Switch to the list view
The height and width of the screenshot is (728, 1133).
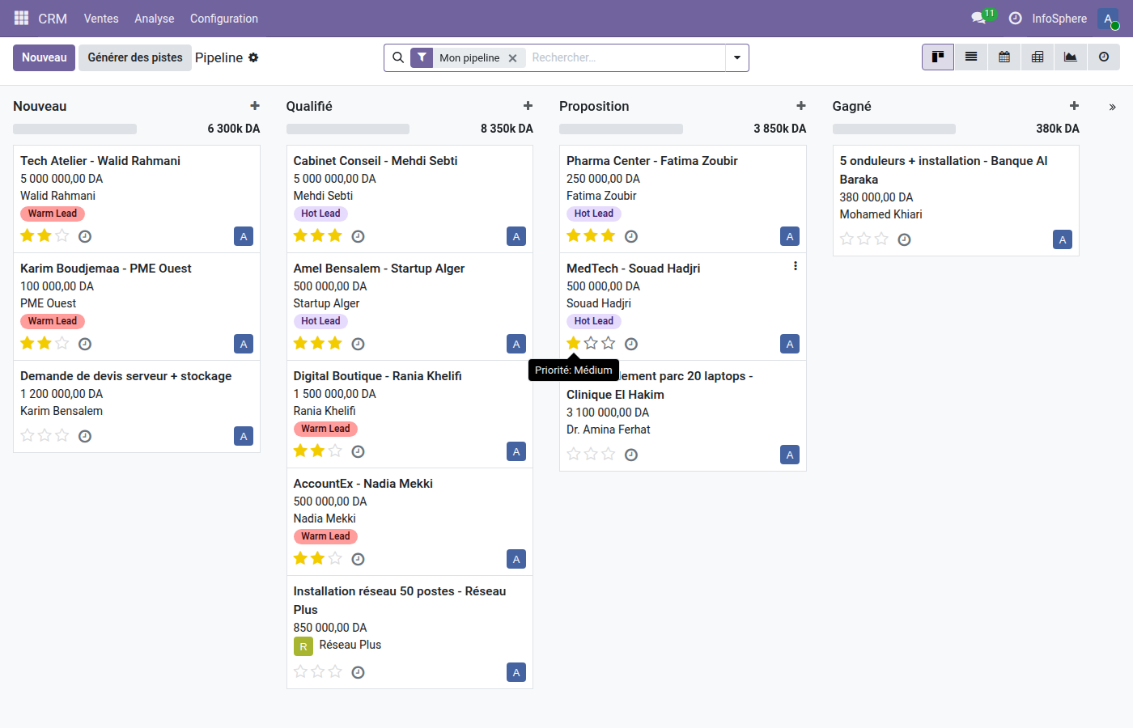pyautogui.click(x=970, y=57)
